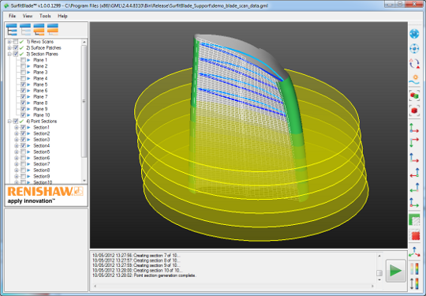The height and width of the screenshot is (296, 426).
Task: Click the color scale gradient icon
Action: tap(414, 269)
